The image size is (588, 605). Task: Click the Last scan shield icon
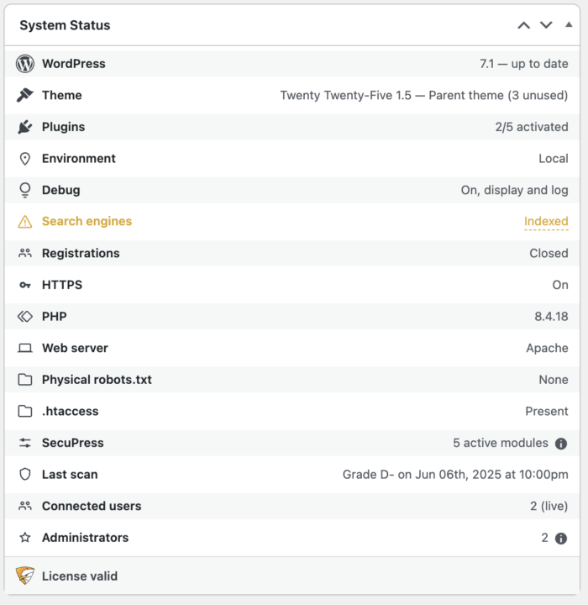25,474
